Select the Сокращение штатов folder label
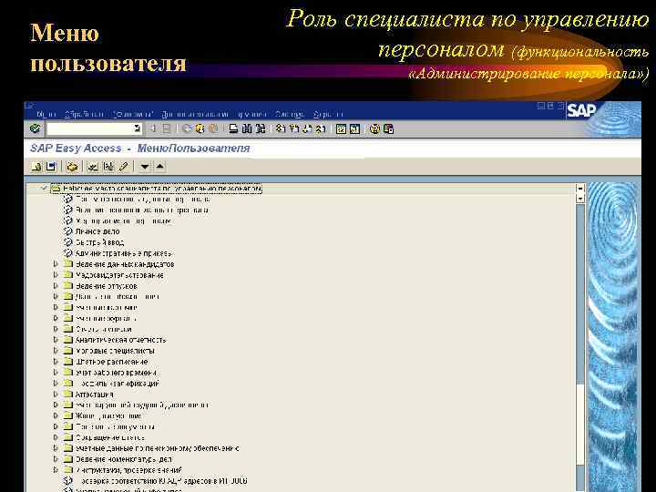This screenshot has width=656, height=492. 110,437
